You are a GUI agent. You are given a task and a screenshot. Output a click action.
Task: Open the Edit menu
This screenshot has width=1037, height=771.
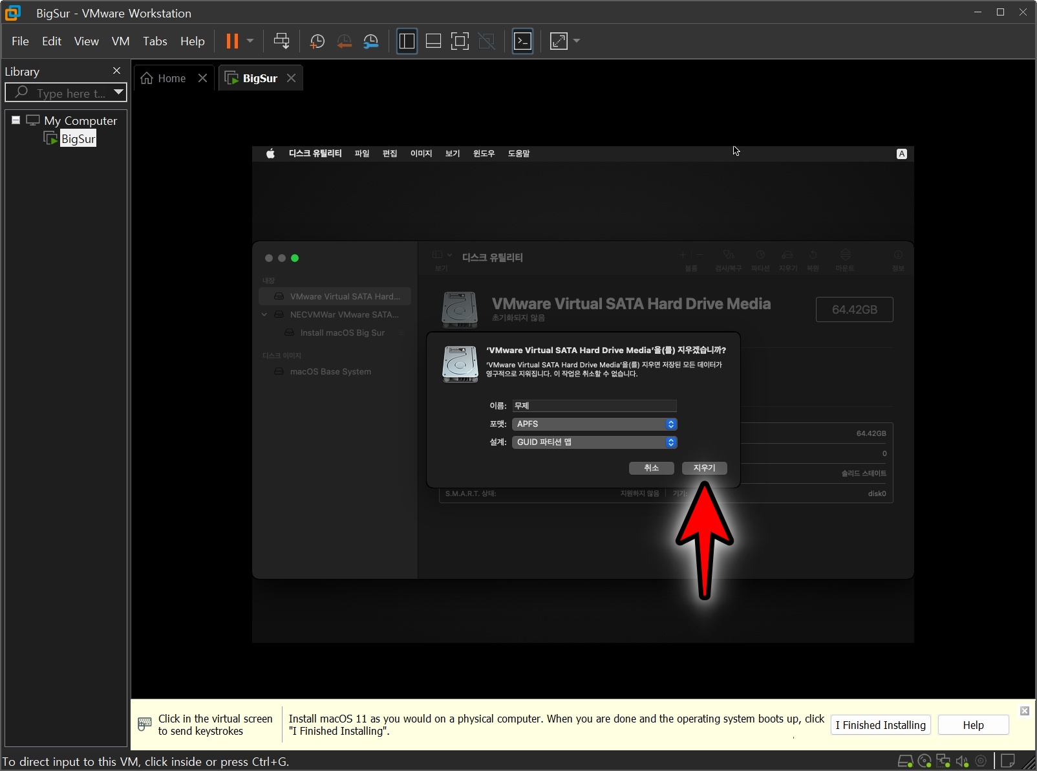52,41
